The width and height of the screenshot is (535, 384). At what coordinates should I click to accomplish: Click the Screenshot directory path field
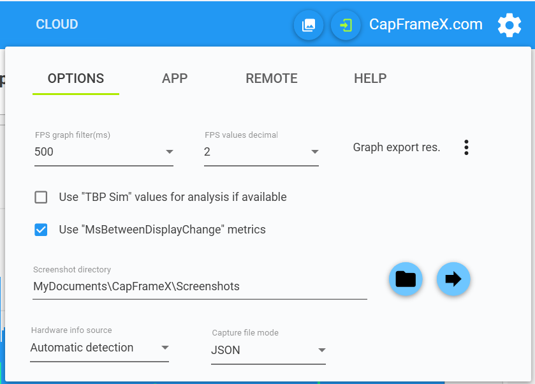click(200, 286)
